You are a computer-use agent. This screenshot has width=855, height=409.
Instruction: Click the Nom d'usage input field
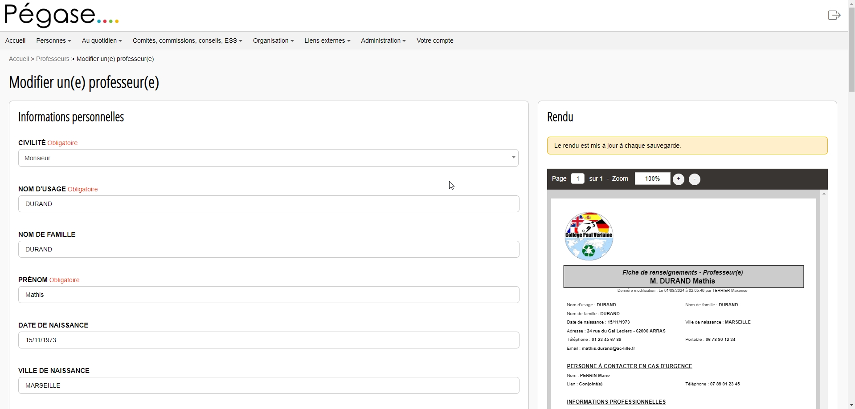tap(269, 204)
